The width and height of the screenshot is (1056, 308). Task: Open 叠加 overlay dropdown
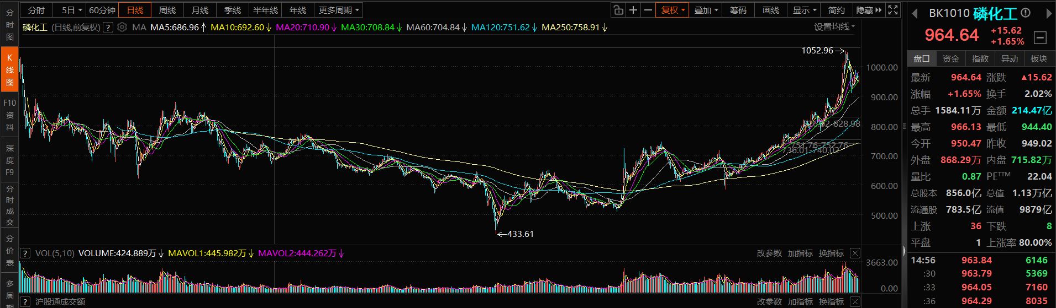pyautogui.click(x=706, y=10)
